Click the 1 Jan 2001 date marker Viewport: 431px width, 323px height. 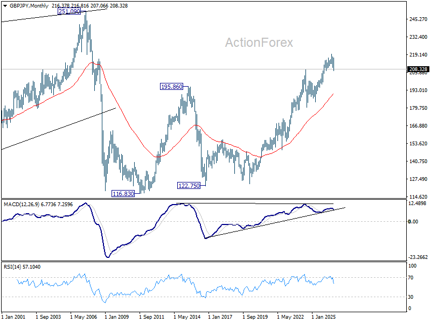(13, 317)
